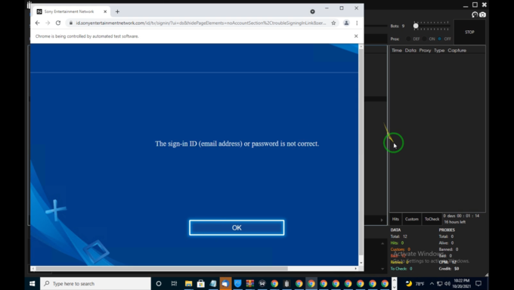Sort results by the Time column
Image resolution: width=514 pixels, height=290 pixels.
[397, 51]
